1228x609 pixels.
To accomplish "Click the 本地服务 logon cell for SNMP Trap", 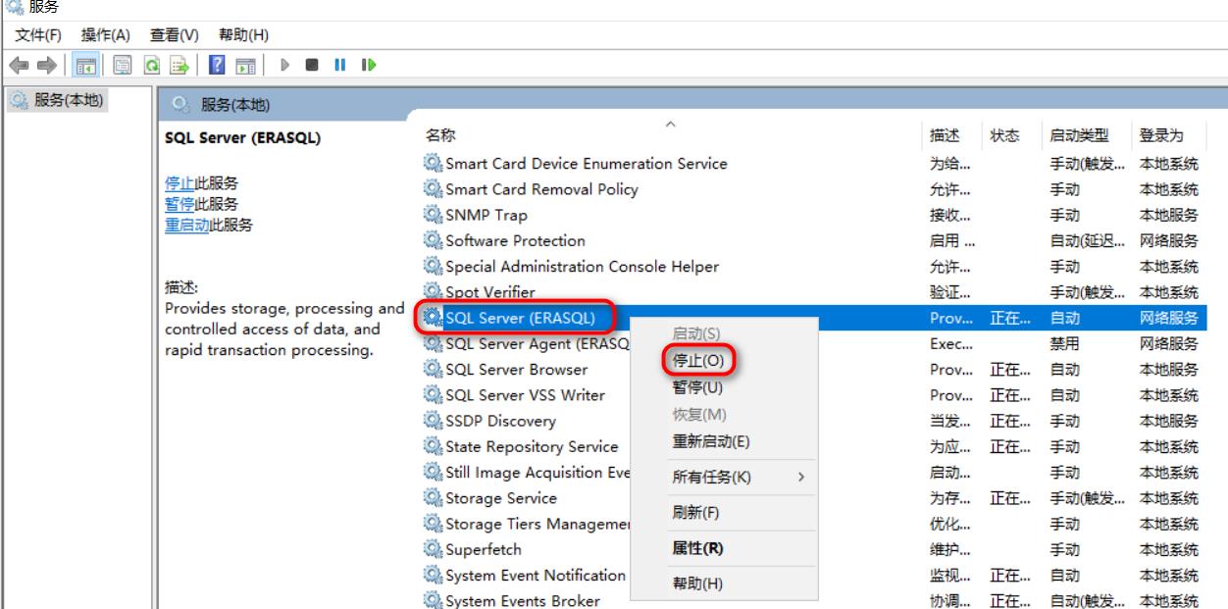I will pos(1168,216).
